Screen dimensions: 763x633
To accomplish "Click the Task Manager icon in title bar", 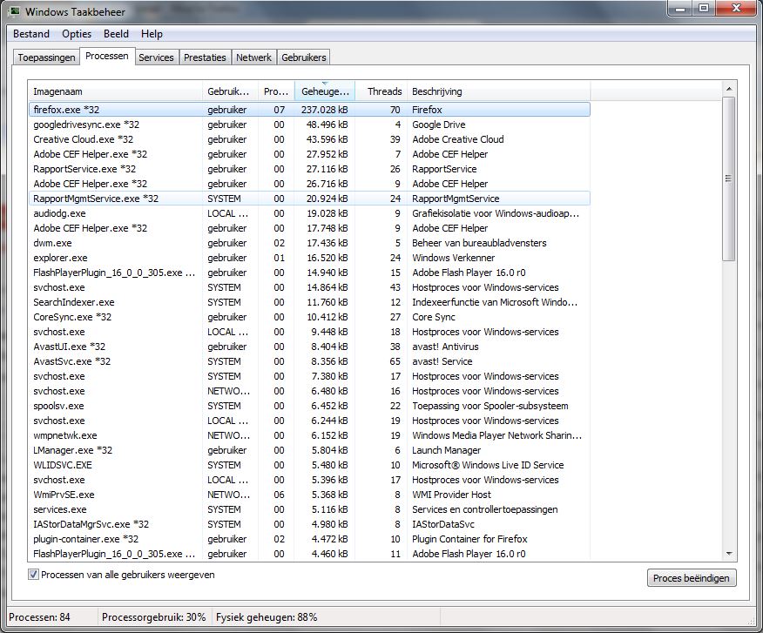I will 14,10.
